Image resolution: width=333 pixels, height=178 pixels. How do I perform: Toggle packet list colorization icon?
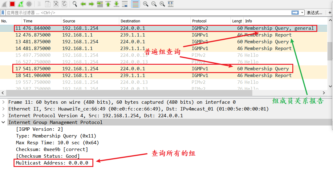(135, 4)
